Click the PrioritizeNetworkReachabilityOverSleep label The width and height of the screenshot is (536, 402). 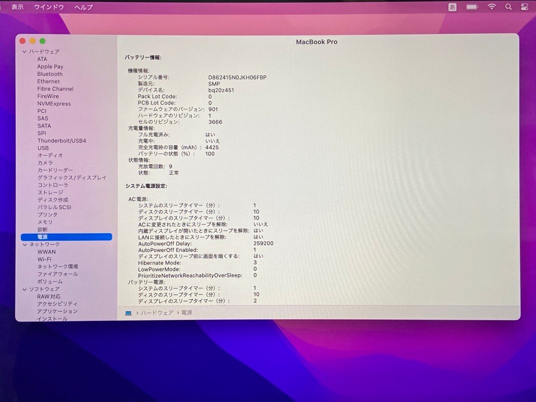pos(190,275)
